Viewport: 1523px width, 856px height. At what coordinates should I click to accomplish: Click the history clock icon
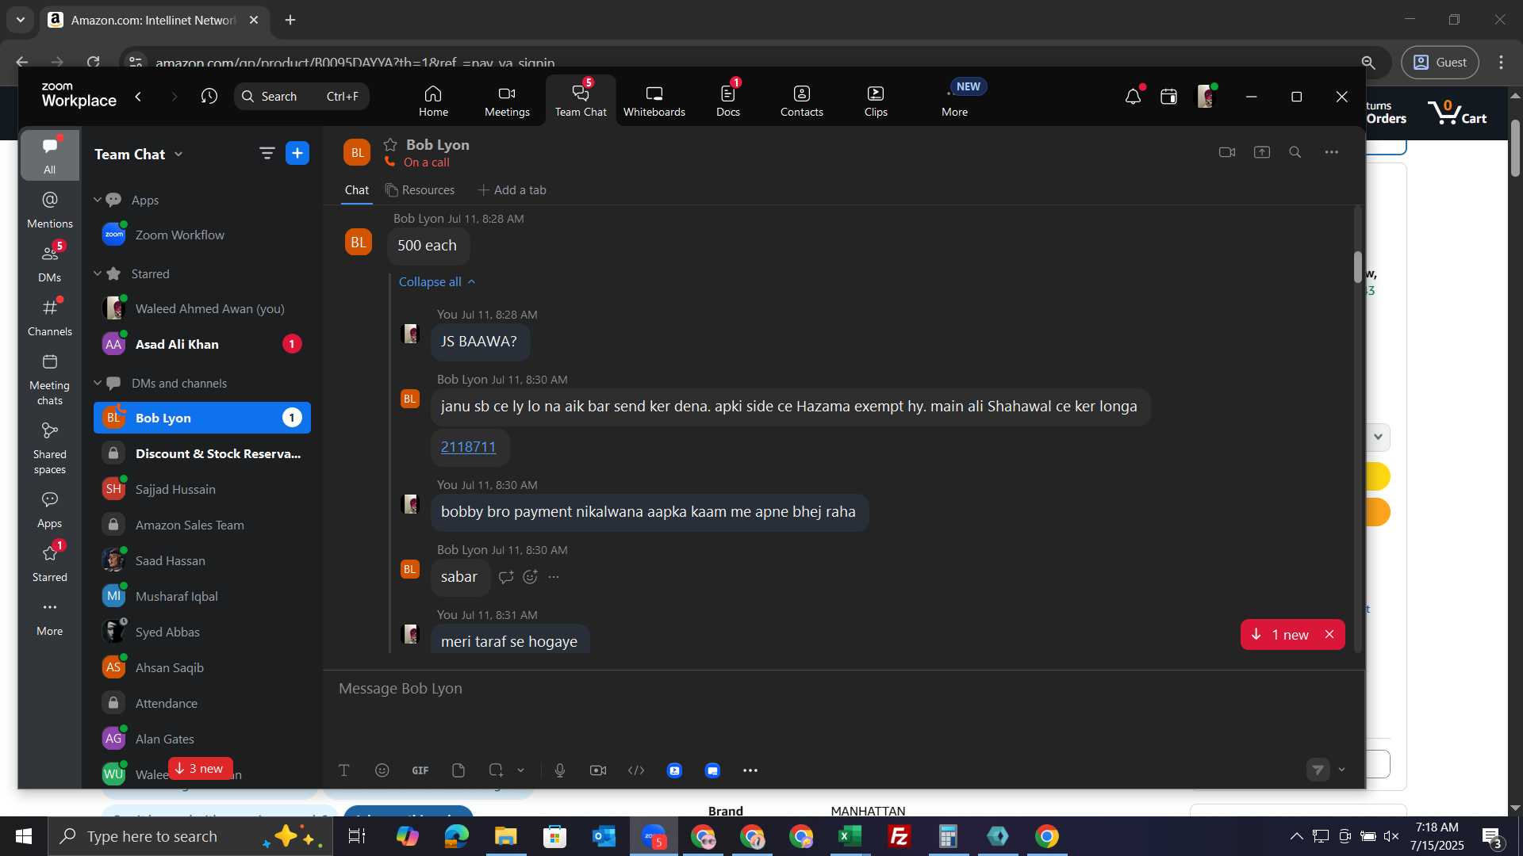click(x=209, y=97)
